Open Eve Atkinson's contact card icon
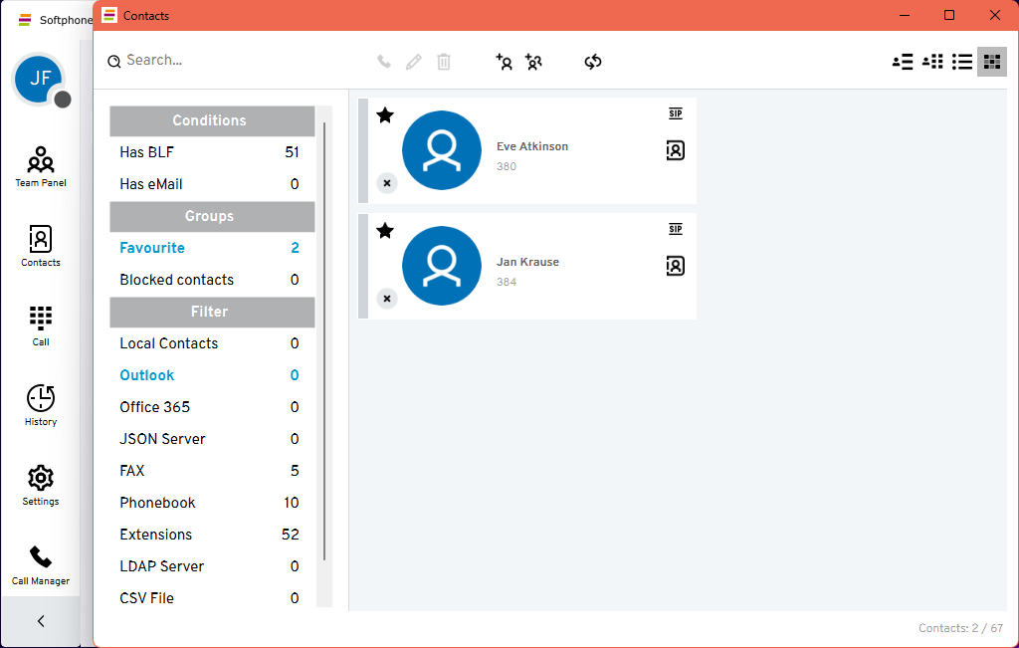The height and width of the screenshot is (648, 1019). tap(675, 150)
